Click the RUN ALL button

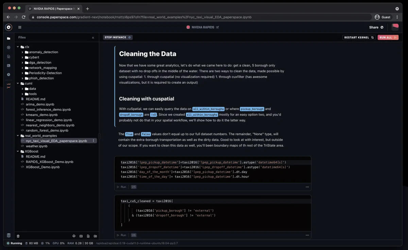[x=388, y=37]
